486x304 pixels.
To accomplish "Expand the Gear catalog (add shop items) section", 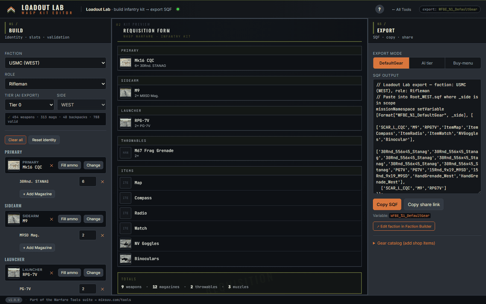I will (x=404, y=243).
